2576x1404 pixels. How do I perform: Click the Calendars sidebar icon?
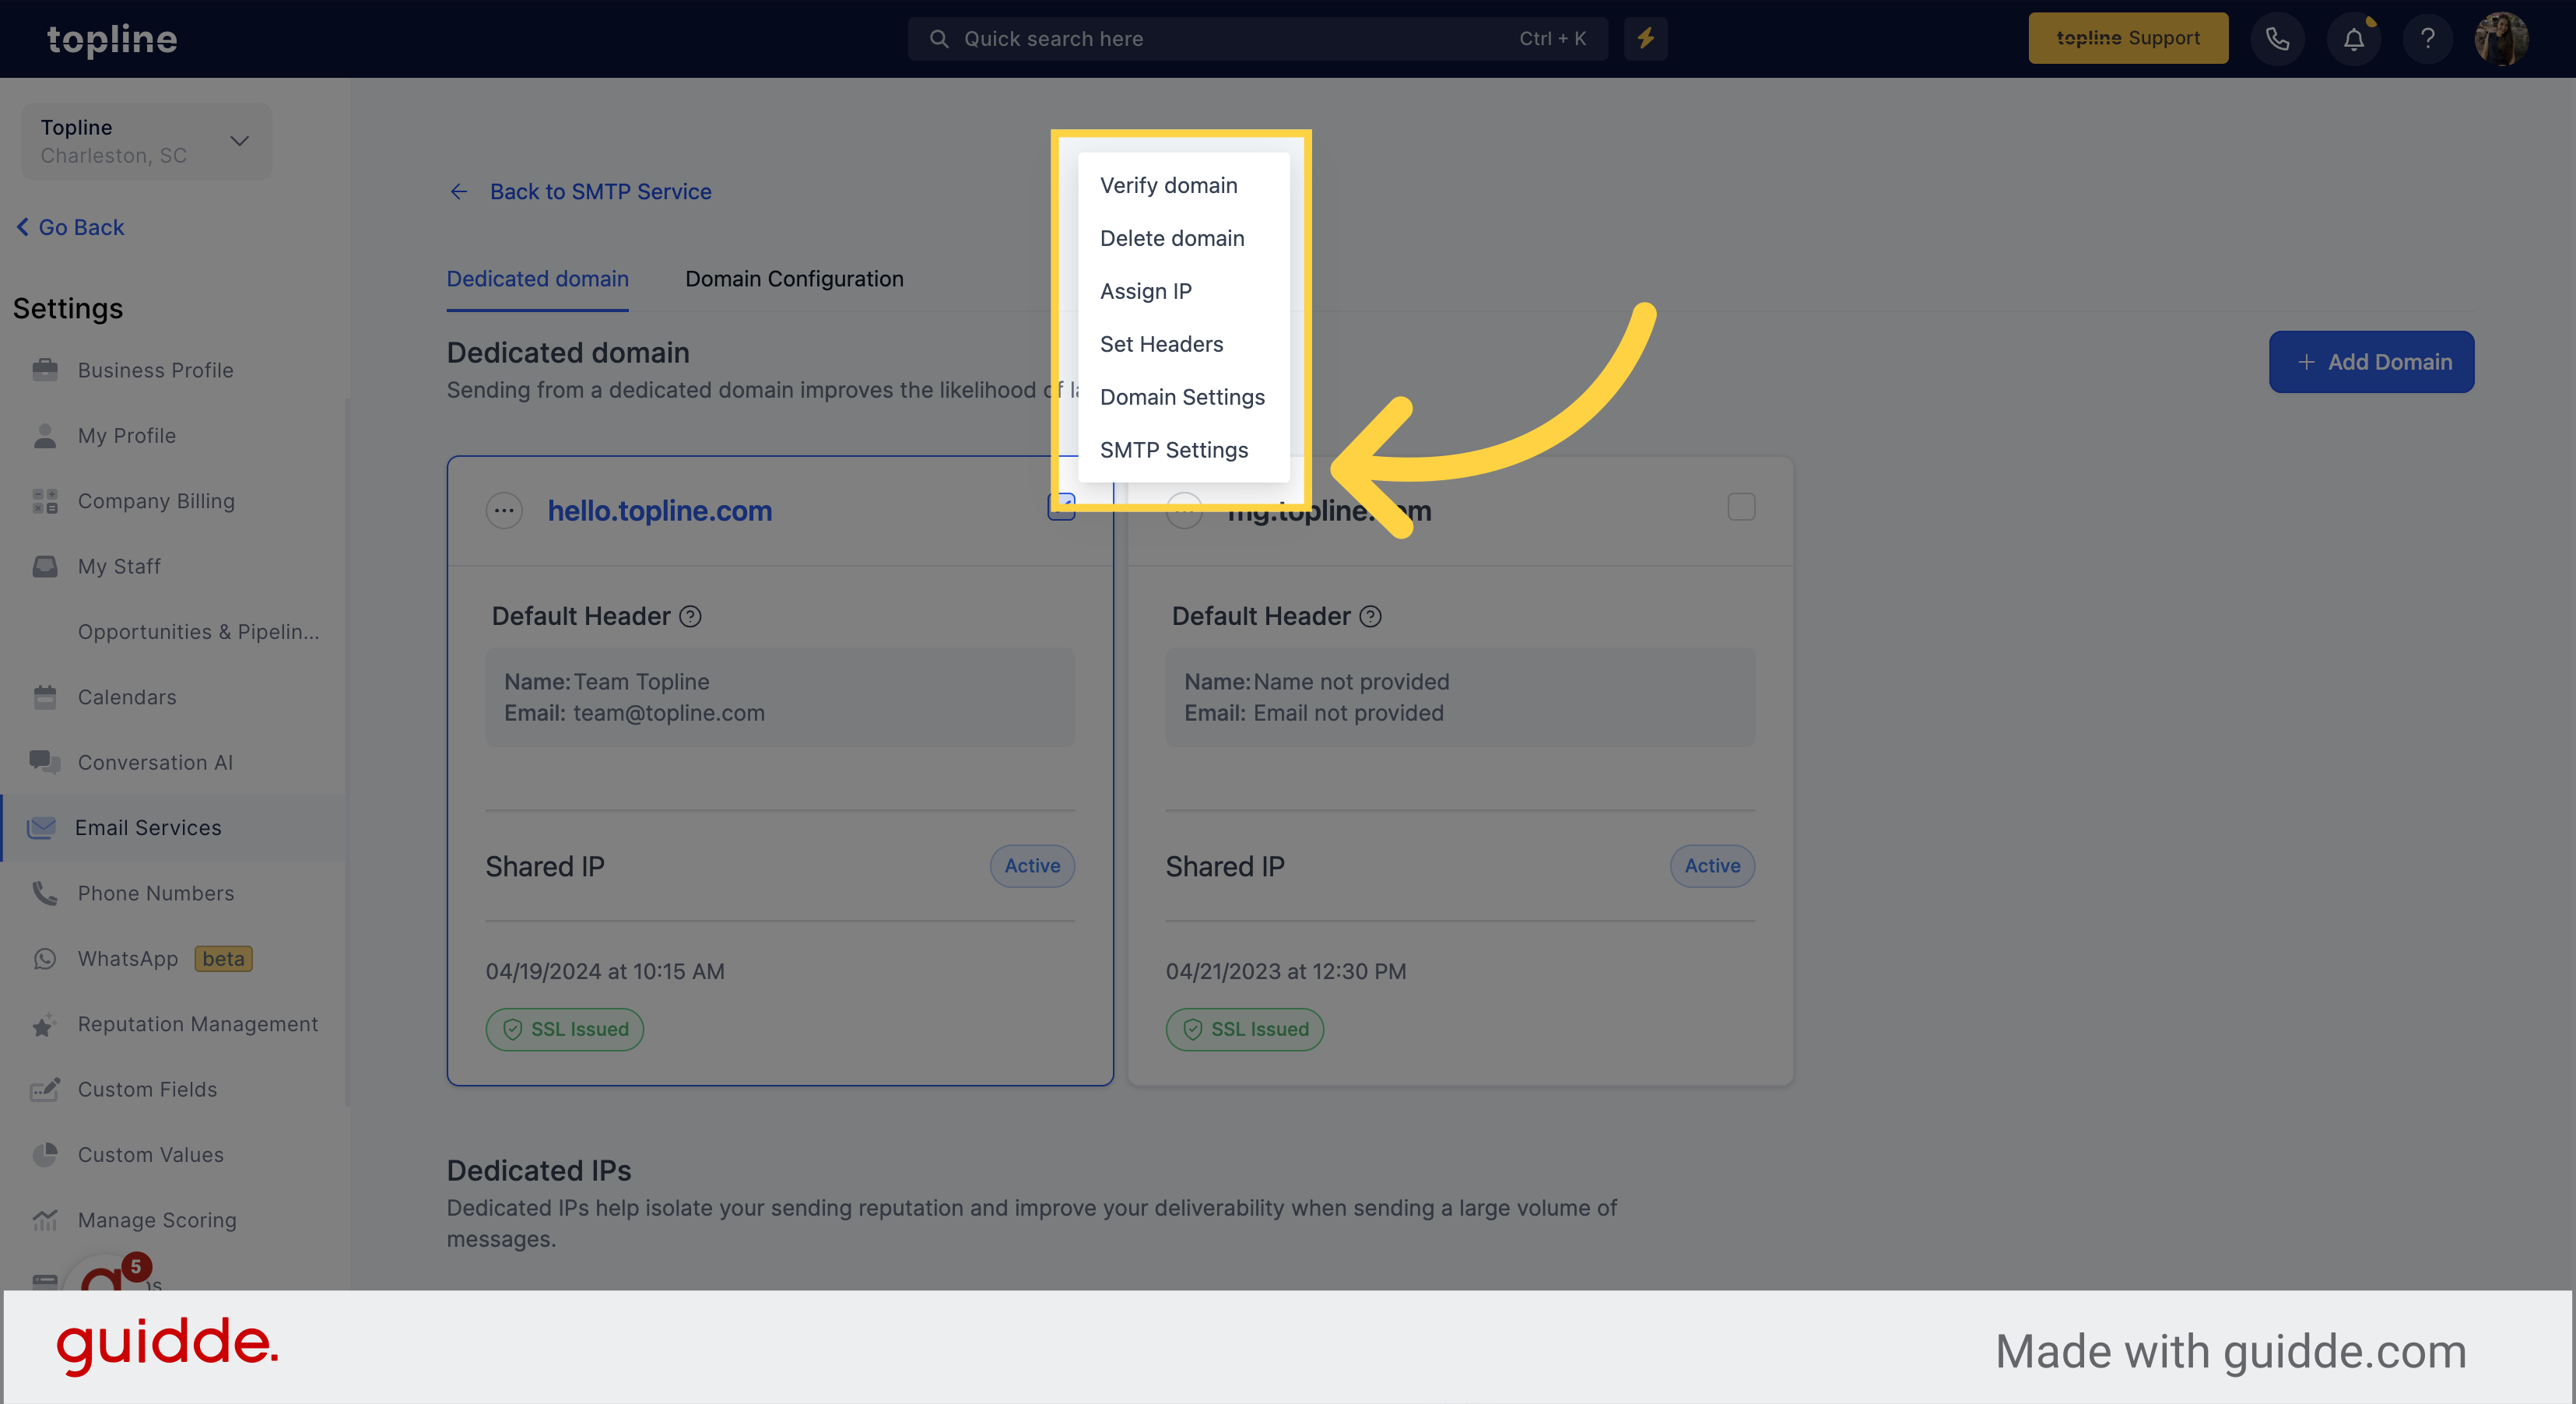point(47,695)
